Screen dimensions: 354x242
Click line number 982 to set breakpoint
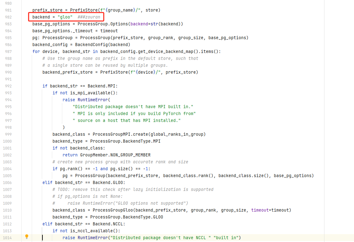click(x=8, y=17)
